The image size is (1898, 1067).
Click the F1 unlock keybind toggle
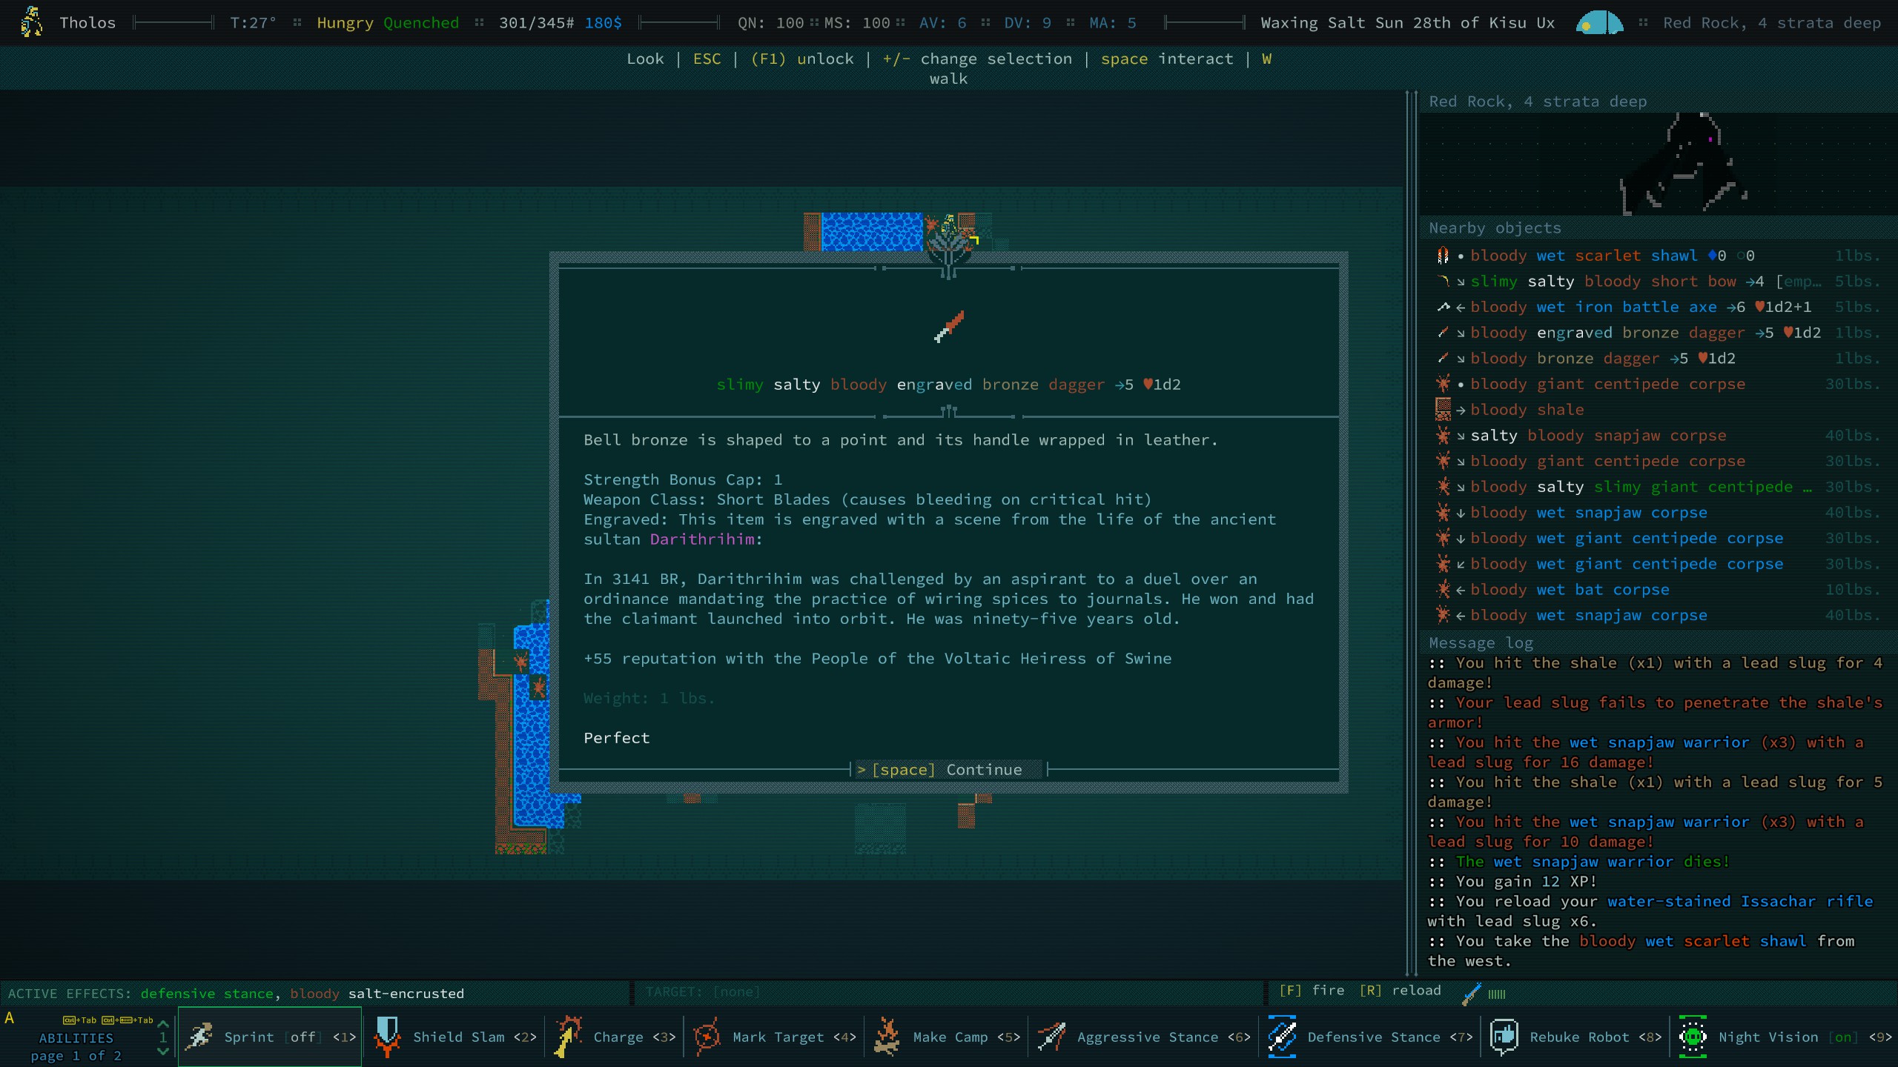click(x=801, y=59)
